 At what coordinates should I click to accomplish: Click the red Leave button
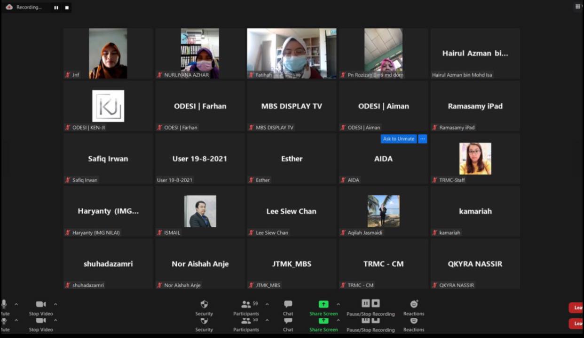click(577, 308)
